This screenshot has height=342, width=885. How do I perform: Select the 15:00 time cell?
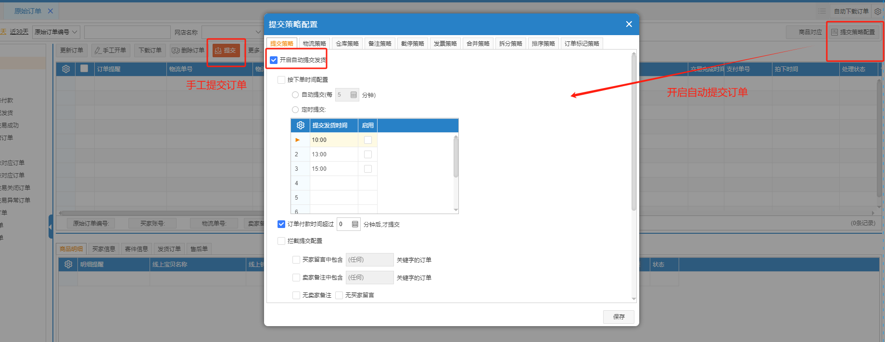coord(334,169)
